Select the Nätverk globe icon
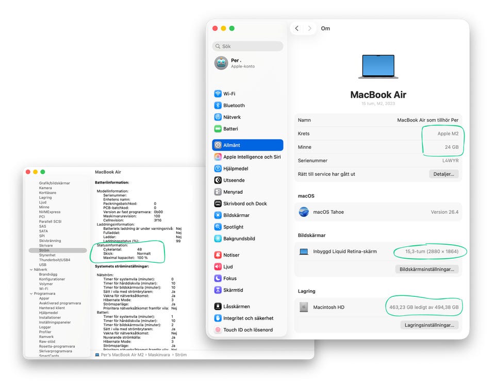The image size is (495, 388). click(x=218, y=117)
